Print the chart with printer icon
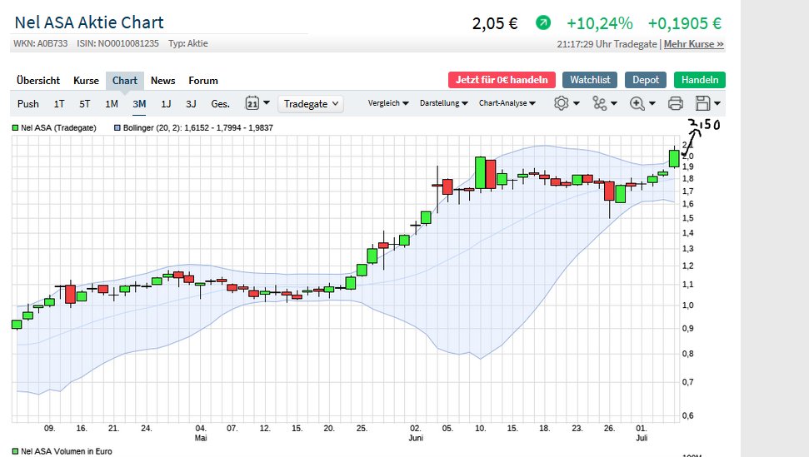 tap(676, 103)
